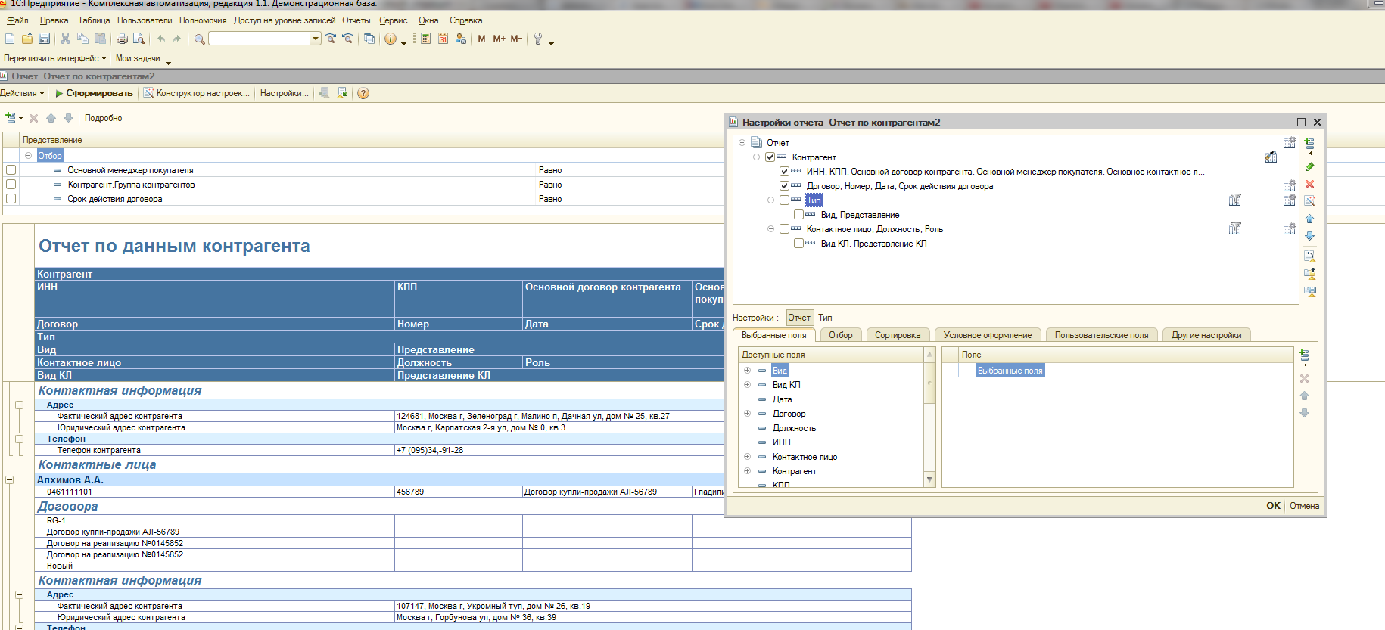Open the info help icon in toolbar
Screen dimensions: 1385x630
[390, 39]
